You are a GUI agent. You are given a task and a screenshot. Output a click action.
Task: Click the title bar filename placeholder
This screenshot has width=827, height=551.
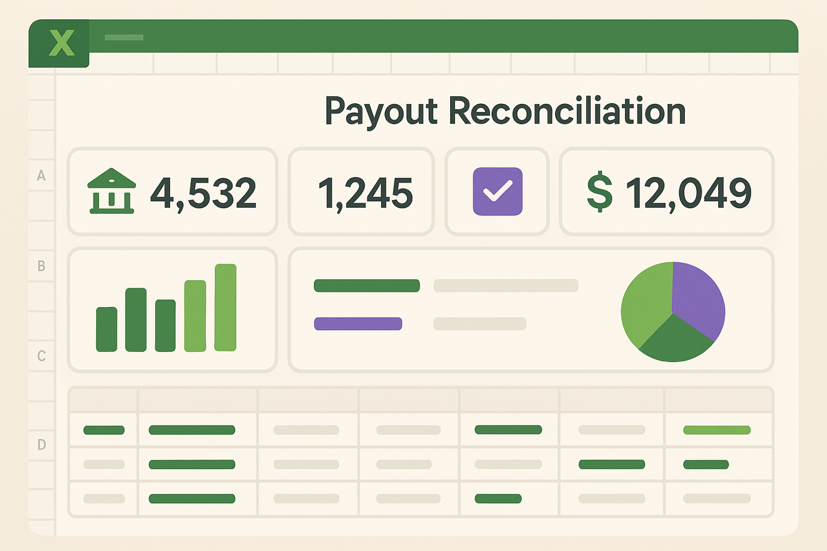click(x=124, y=37)
